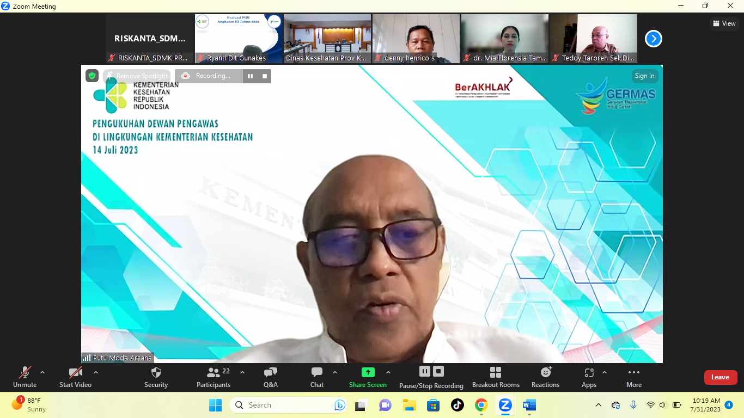Open battery status in tray
The height and width of the screenshot is (418, 744).
click(x=677, y=405)
